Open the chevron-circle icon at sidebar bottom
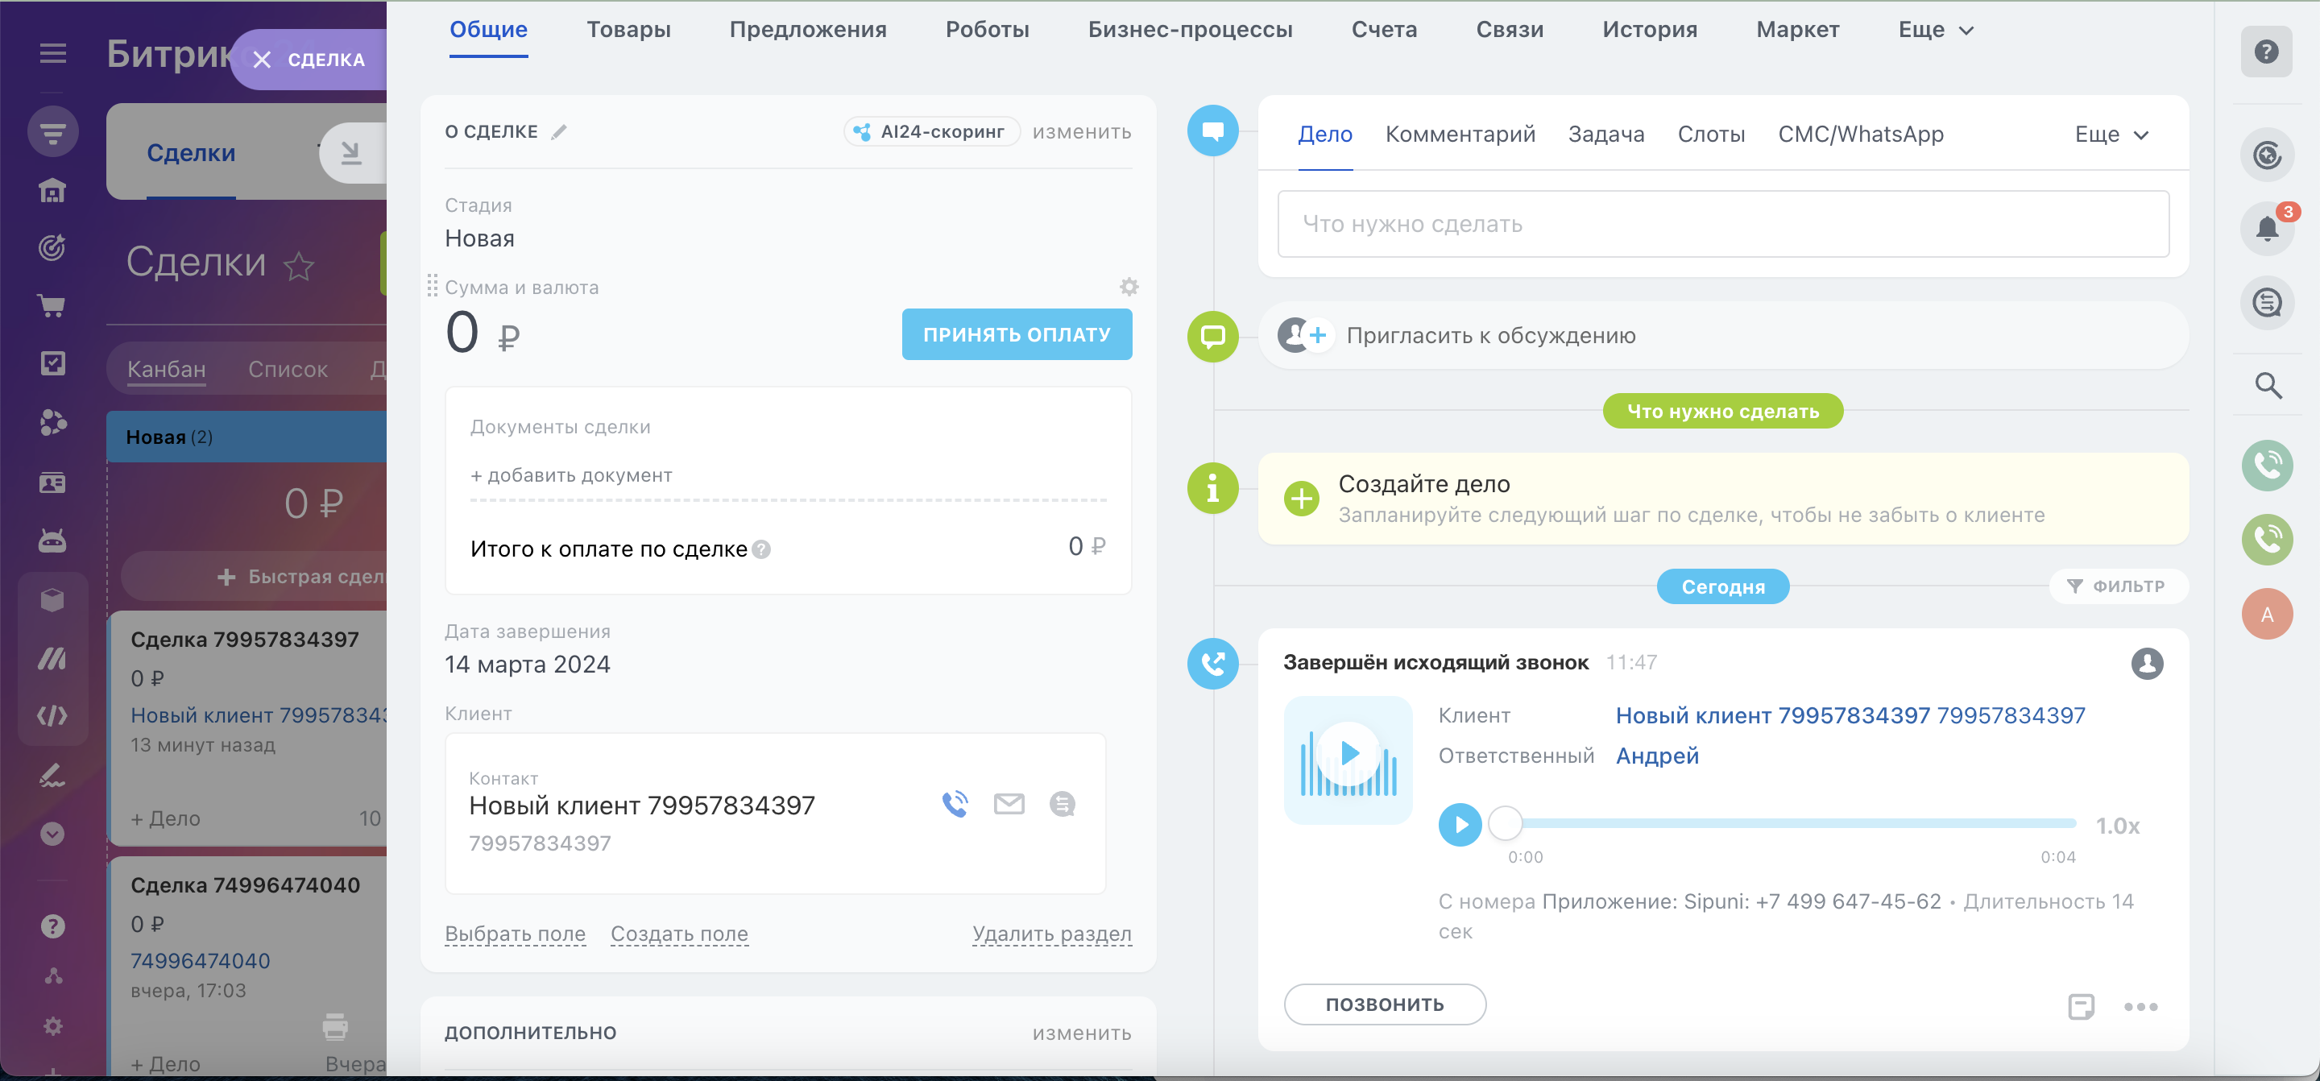Screen dimensions: 2320x1081 click(53, 833)
